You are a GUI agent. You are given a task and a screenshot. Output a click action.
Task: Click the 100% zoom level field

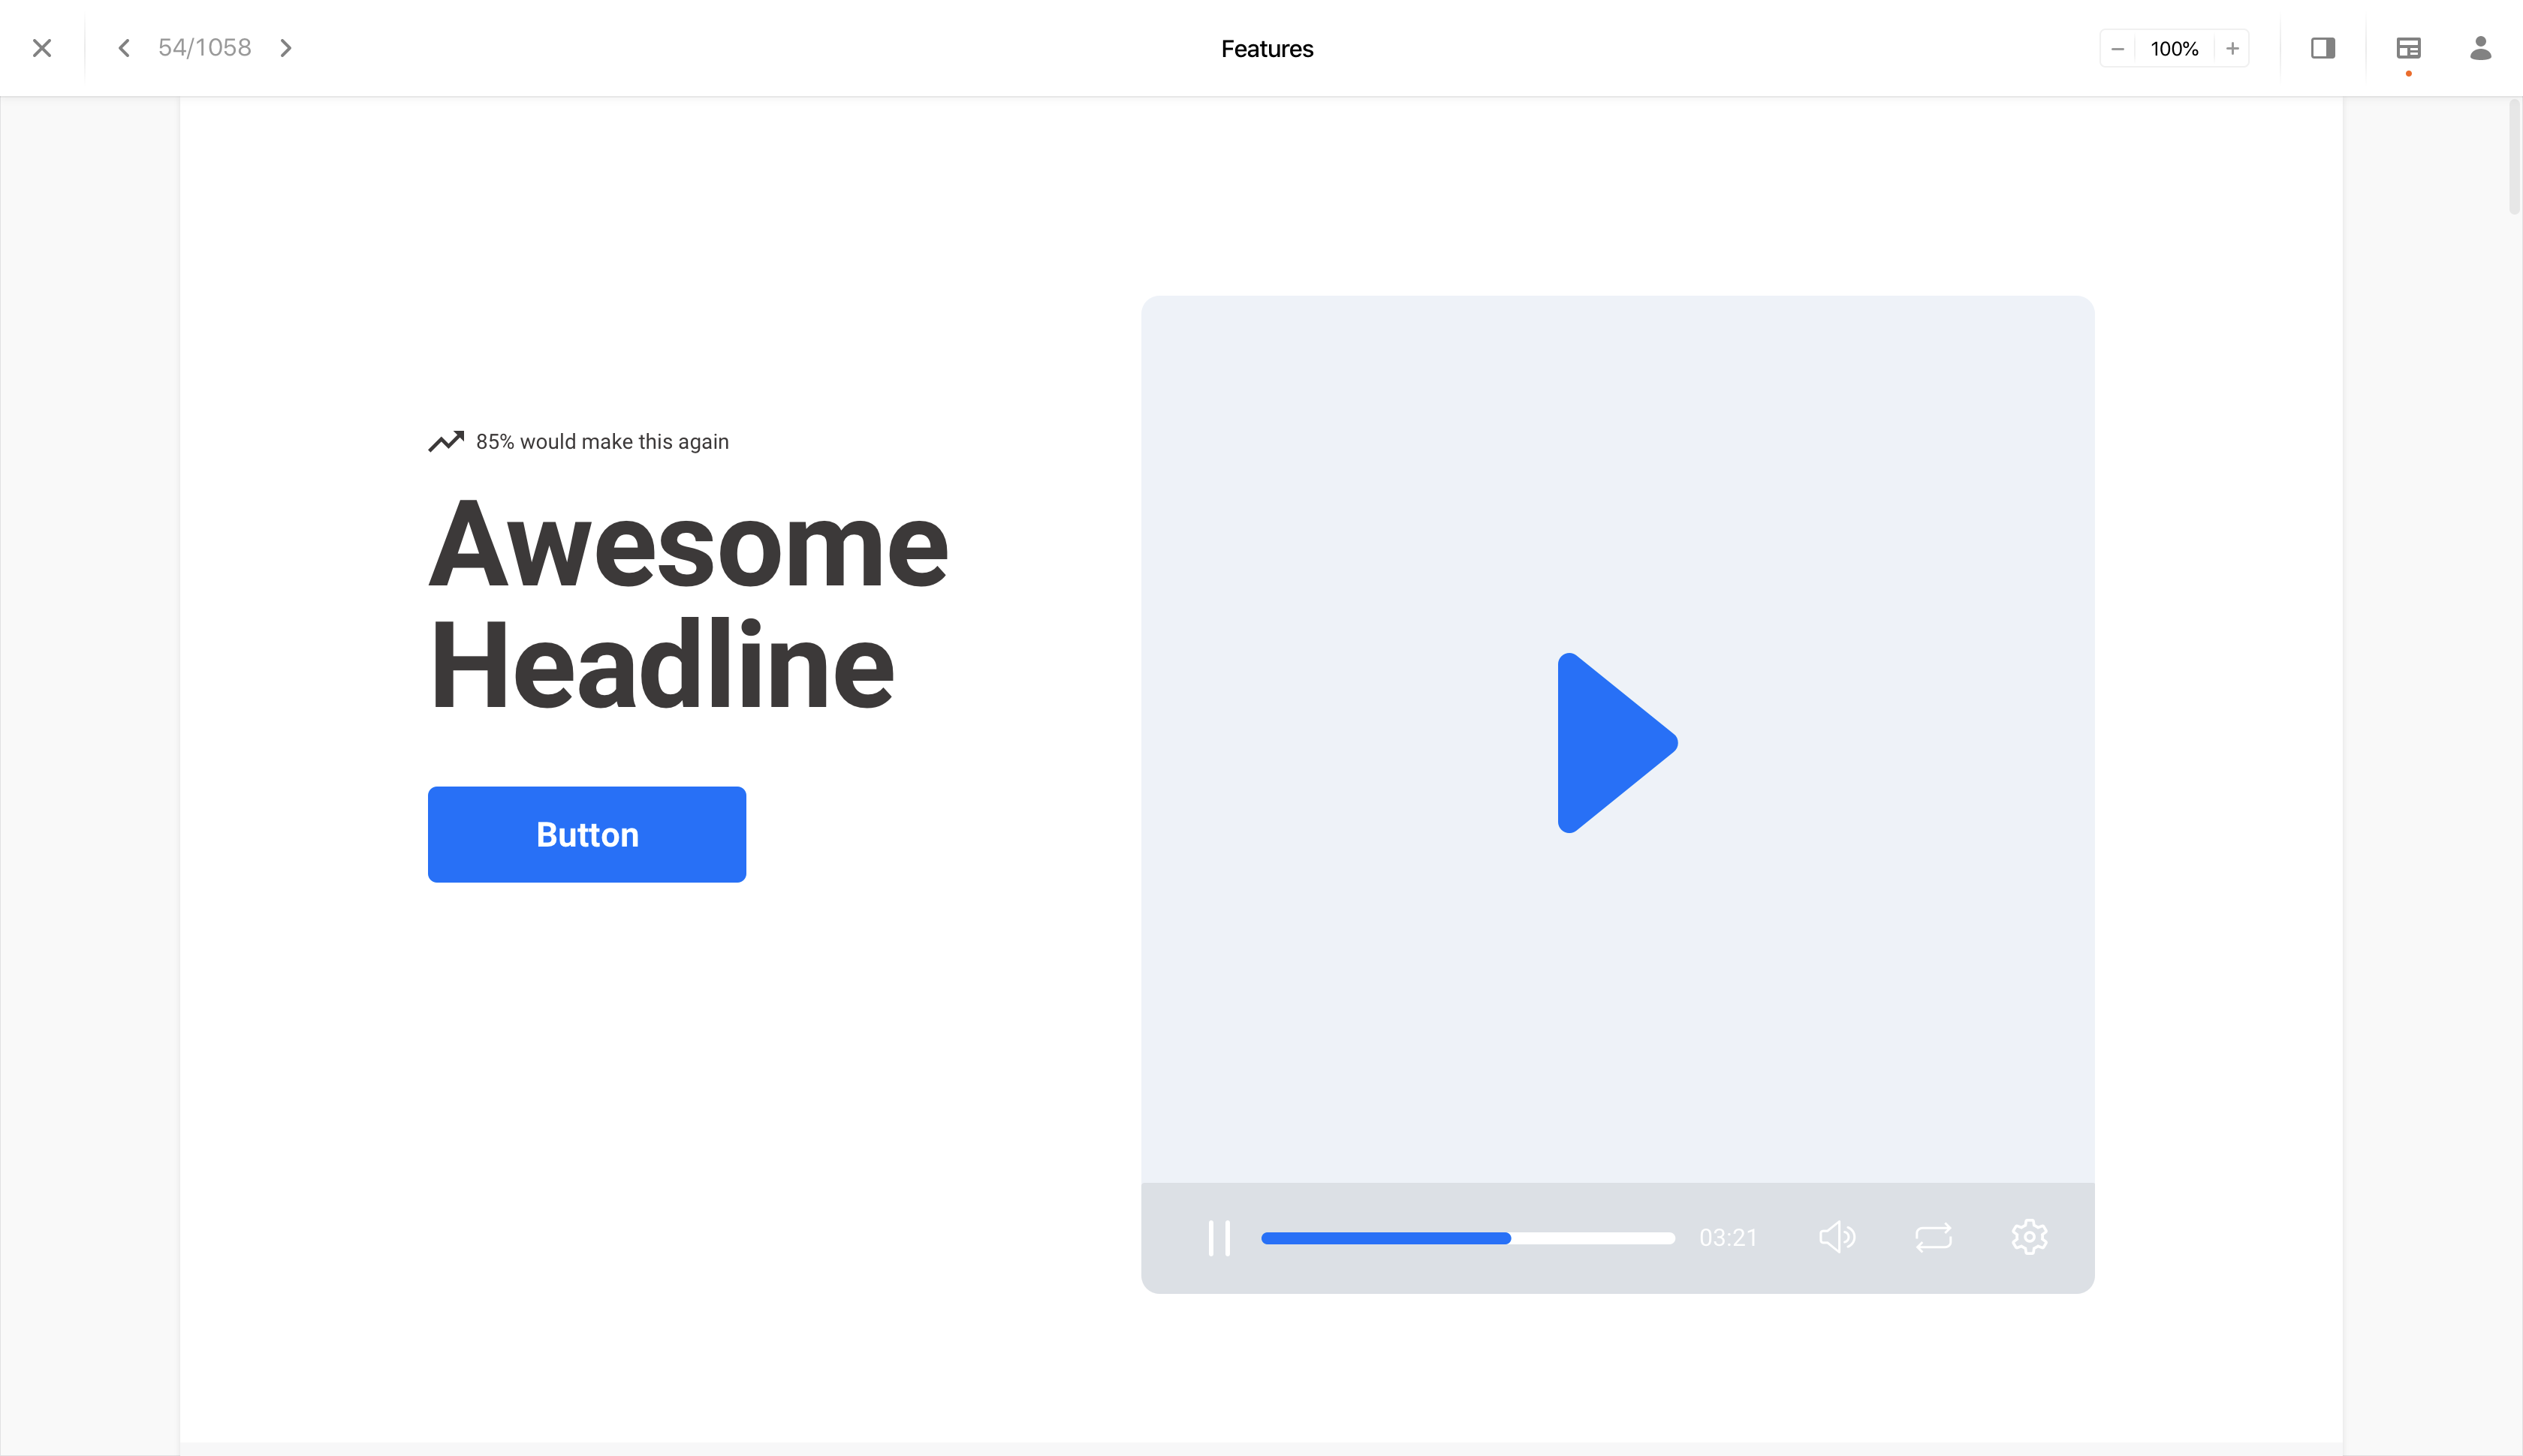coord(2174,49)
